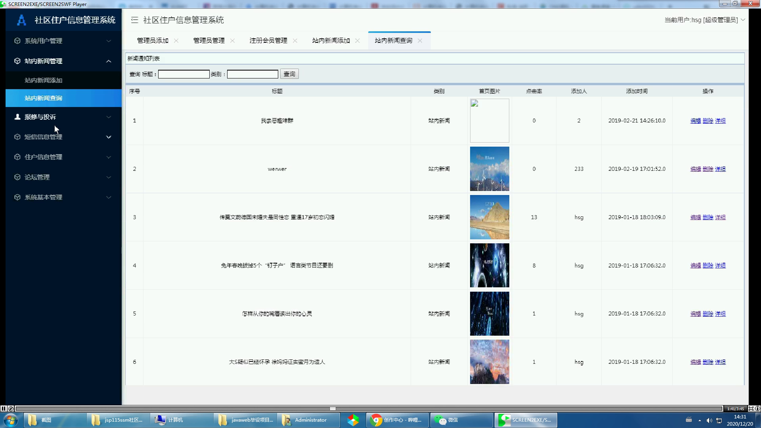Click 详细 for the 大S疑似已经怀孕 row
This screenshot has height=428, width=761.
[720, 362]
